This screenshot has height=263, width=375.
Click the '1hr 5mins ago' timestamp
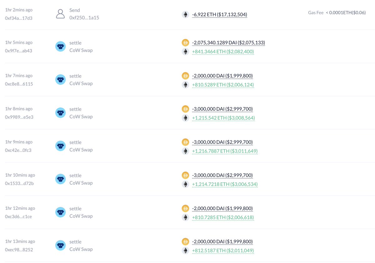click(x=19, y=43)
